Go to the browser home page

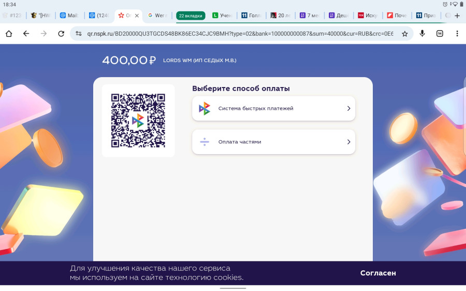9,34
